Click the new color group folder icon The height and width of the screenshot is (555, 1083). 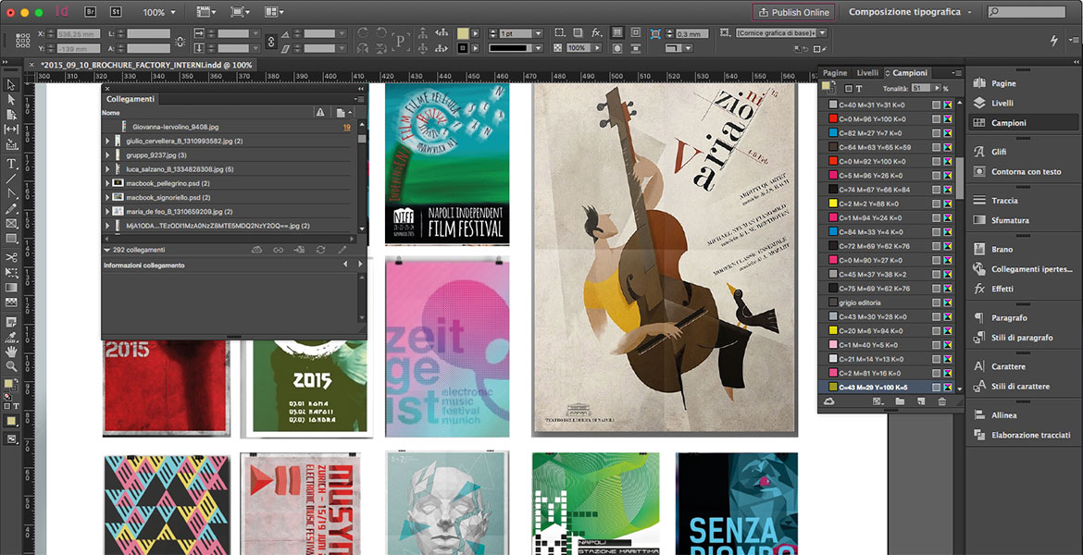[x=900, y=401]
